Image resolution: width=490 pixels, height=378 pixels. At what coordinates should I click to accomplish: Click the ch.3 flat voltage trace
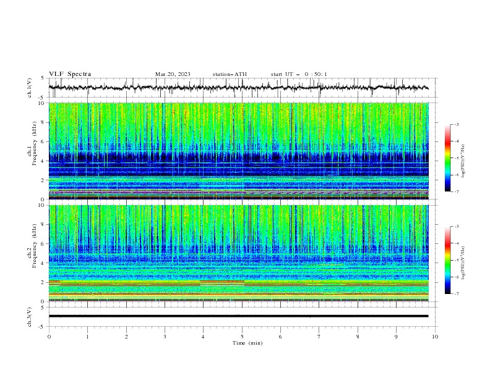(239, 316)
